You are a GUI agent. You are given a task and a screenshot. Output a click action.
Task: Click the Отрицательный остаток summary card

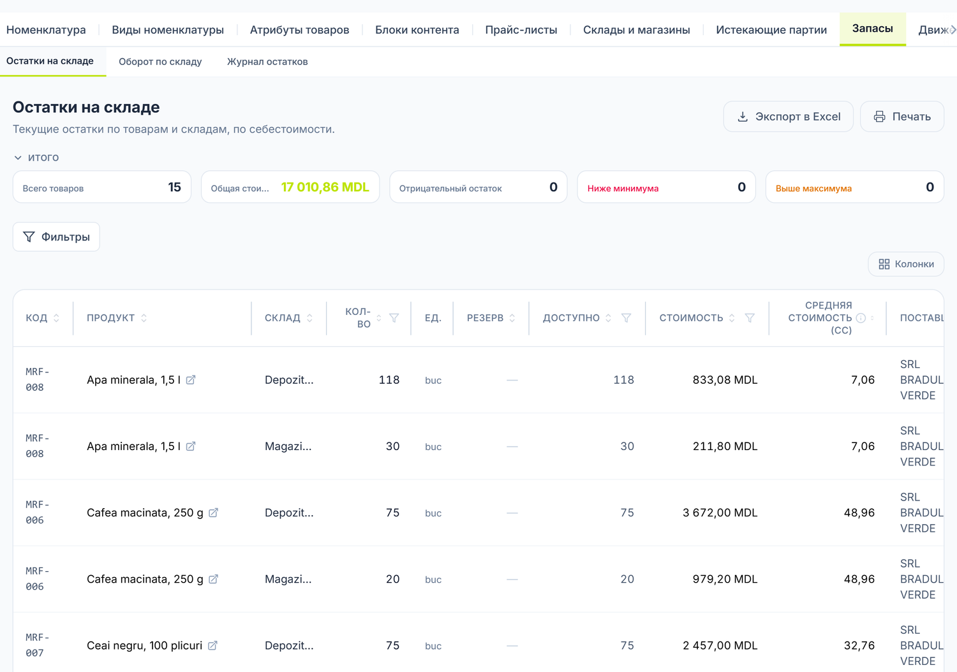pyautogui.click(x=478, y=187)
